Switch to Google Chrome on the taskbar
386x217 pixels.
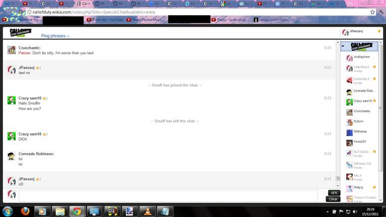[77, 212]
